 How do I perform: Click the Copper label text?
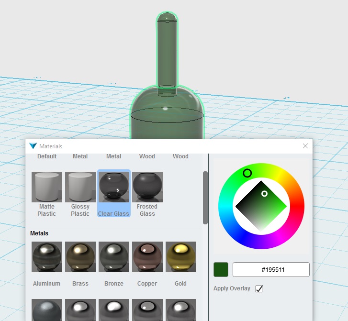pyautogui.click(x=147, y=284)
